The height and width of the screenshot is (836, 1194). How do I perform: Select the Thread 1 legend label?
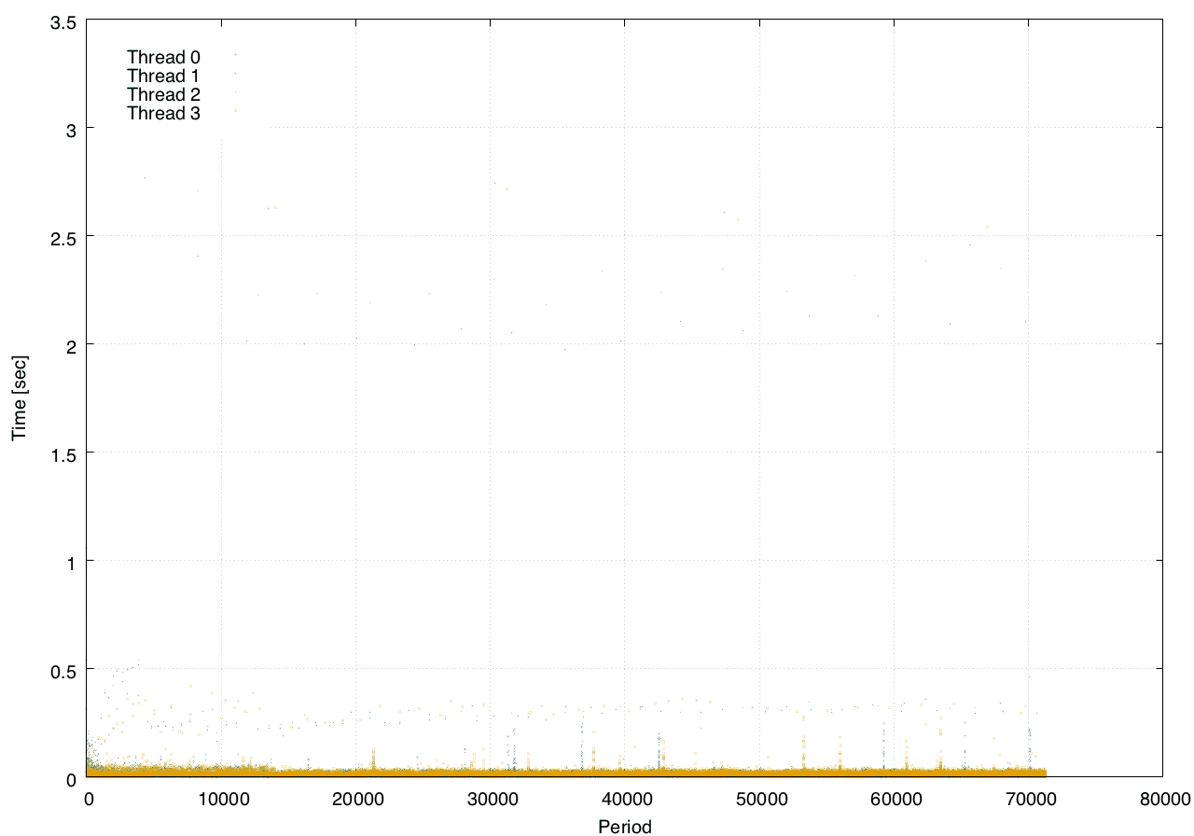click(x=163, y=77)
